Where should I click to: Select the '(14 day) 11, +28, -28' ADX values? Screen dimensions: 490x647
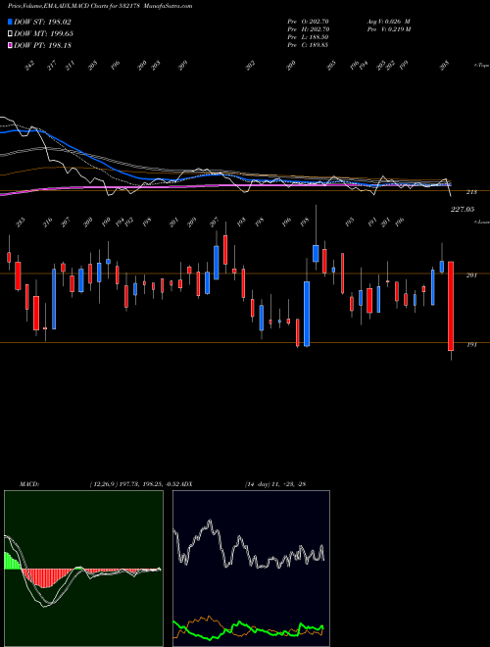(x=275, y=484)
